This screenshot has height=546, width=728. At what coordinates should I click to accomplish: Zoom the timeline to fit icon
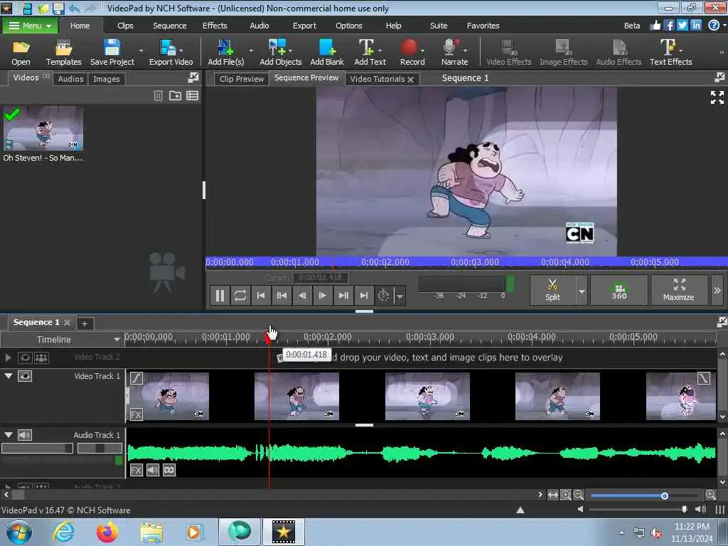[552, 495]
